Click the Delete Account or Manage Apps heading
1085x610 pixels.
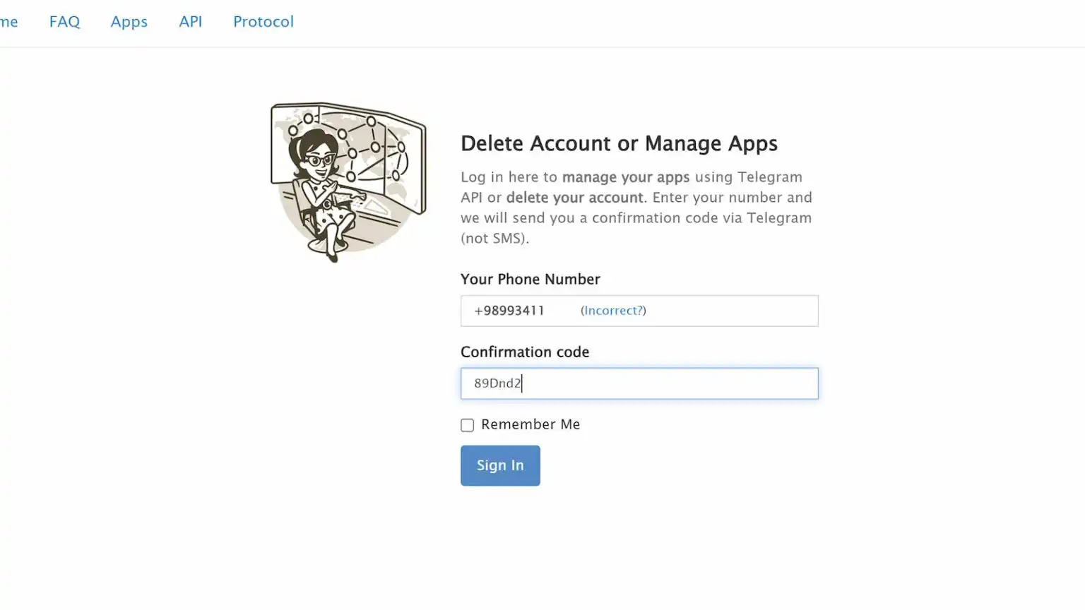[x=619, y=143]
